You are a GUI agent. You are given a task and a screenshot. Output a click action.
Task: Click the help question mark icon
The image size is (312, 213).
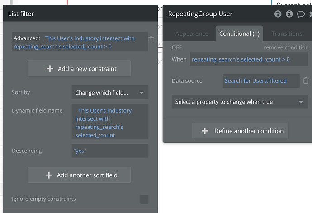(278, 14)
